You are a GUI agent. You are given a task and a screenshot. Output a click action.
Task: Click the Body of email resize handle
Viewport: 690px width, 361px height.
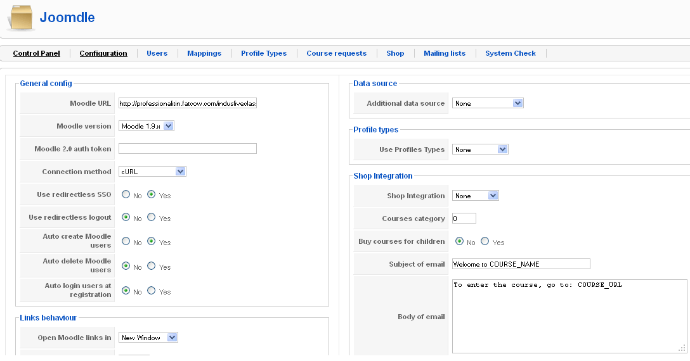(682, 348)
